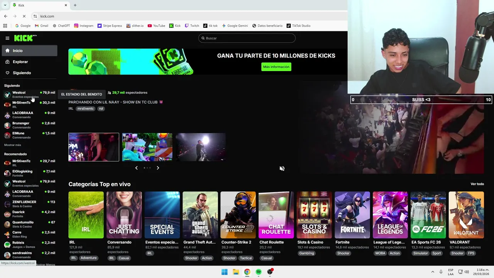Open the Fortnite category card
Viewport: 494px width, 278px height.
tap(352, 215)
